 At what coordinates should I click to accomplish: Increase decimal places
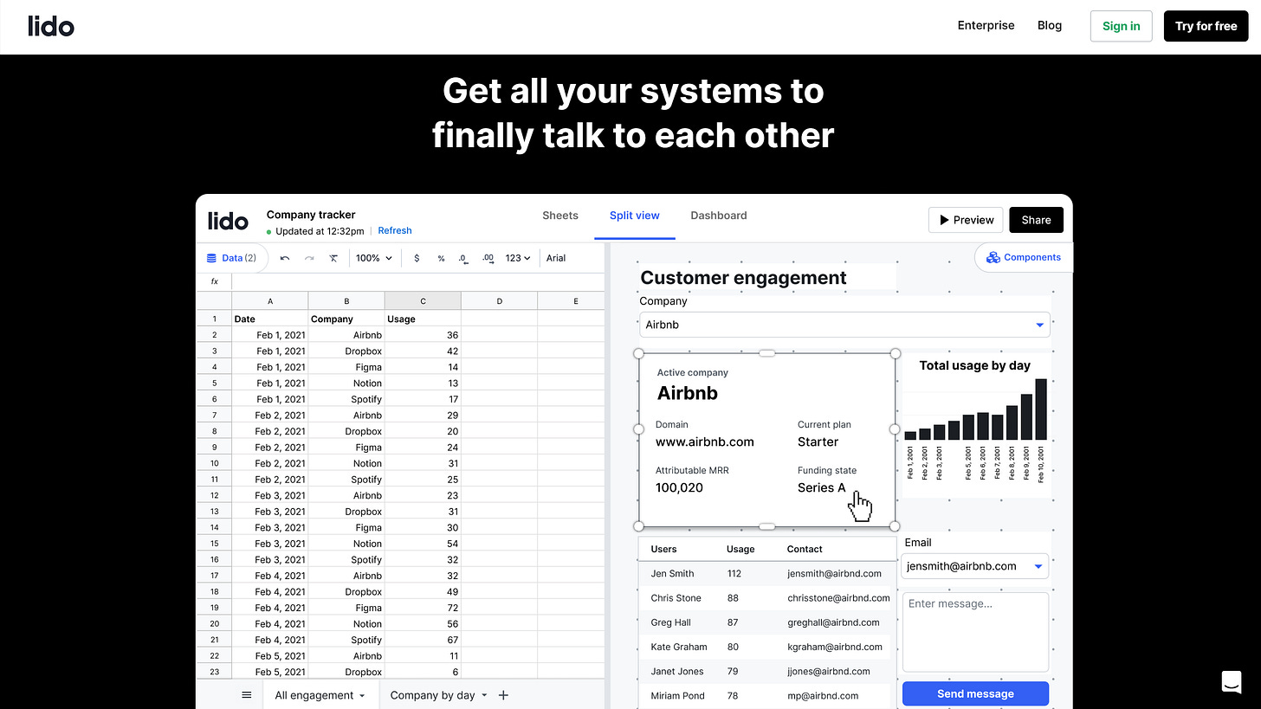pyautogui.click(x=488, y=258)
